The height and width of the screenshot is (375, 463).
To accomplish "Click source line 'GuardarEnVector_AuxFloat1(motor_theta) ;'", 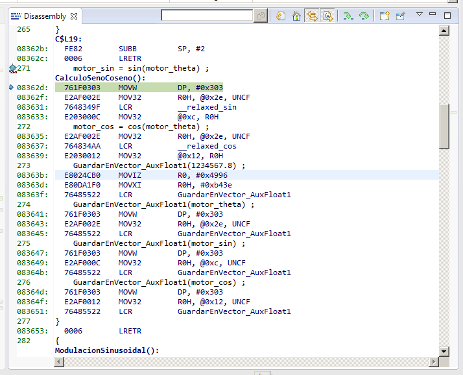I will [x=163, y=205].
